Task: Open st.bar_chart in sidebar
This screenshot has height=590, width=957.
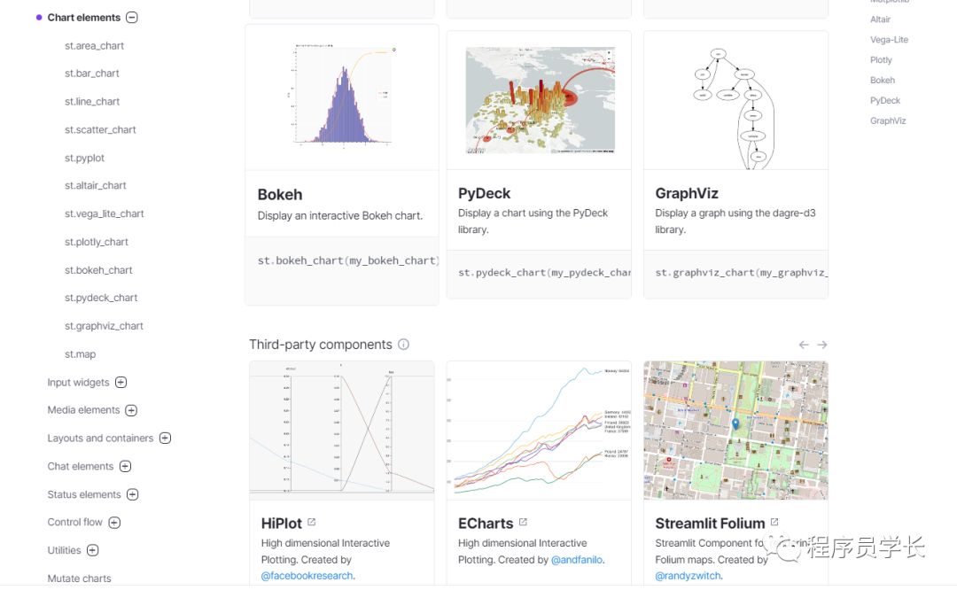Action: tap(91, 74)
